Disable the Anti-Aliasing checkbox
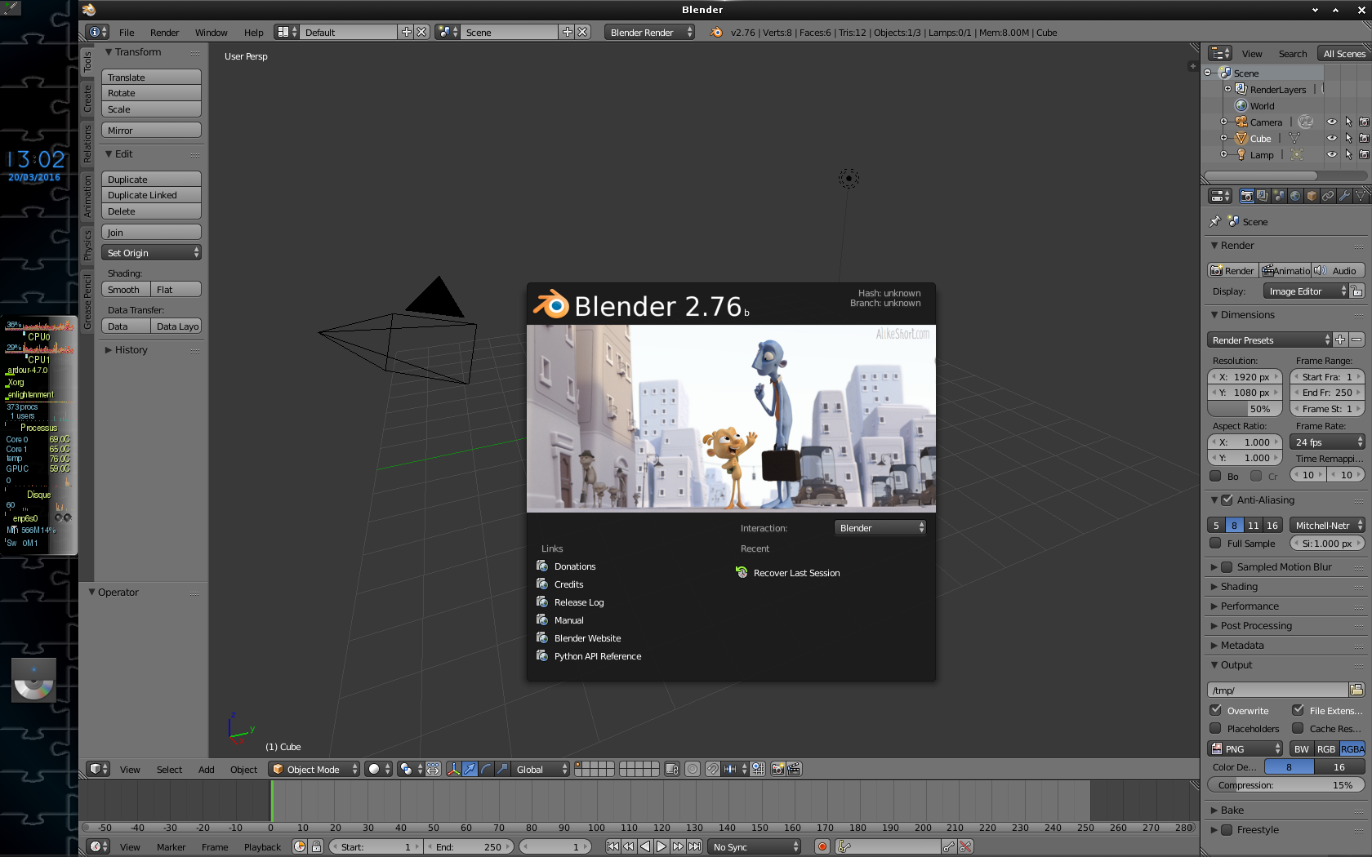 point(1227,500)
